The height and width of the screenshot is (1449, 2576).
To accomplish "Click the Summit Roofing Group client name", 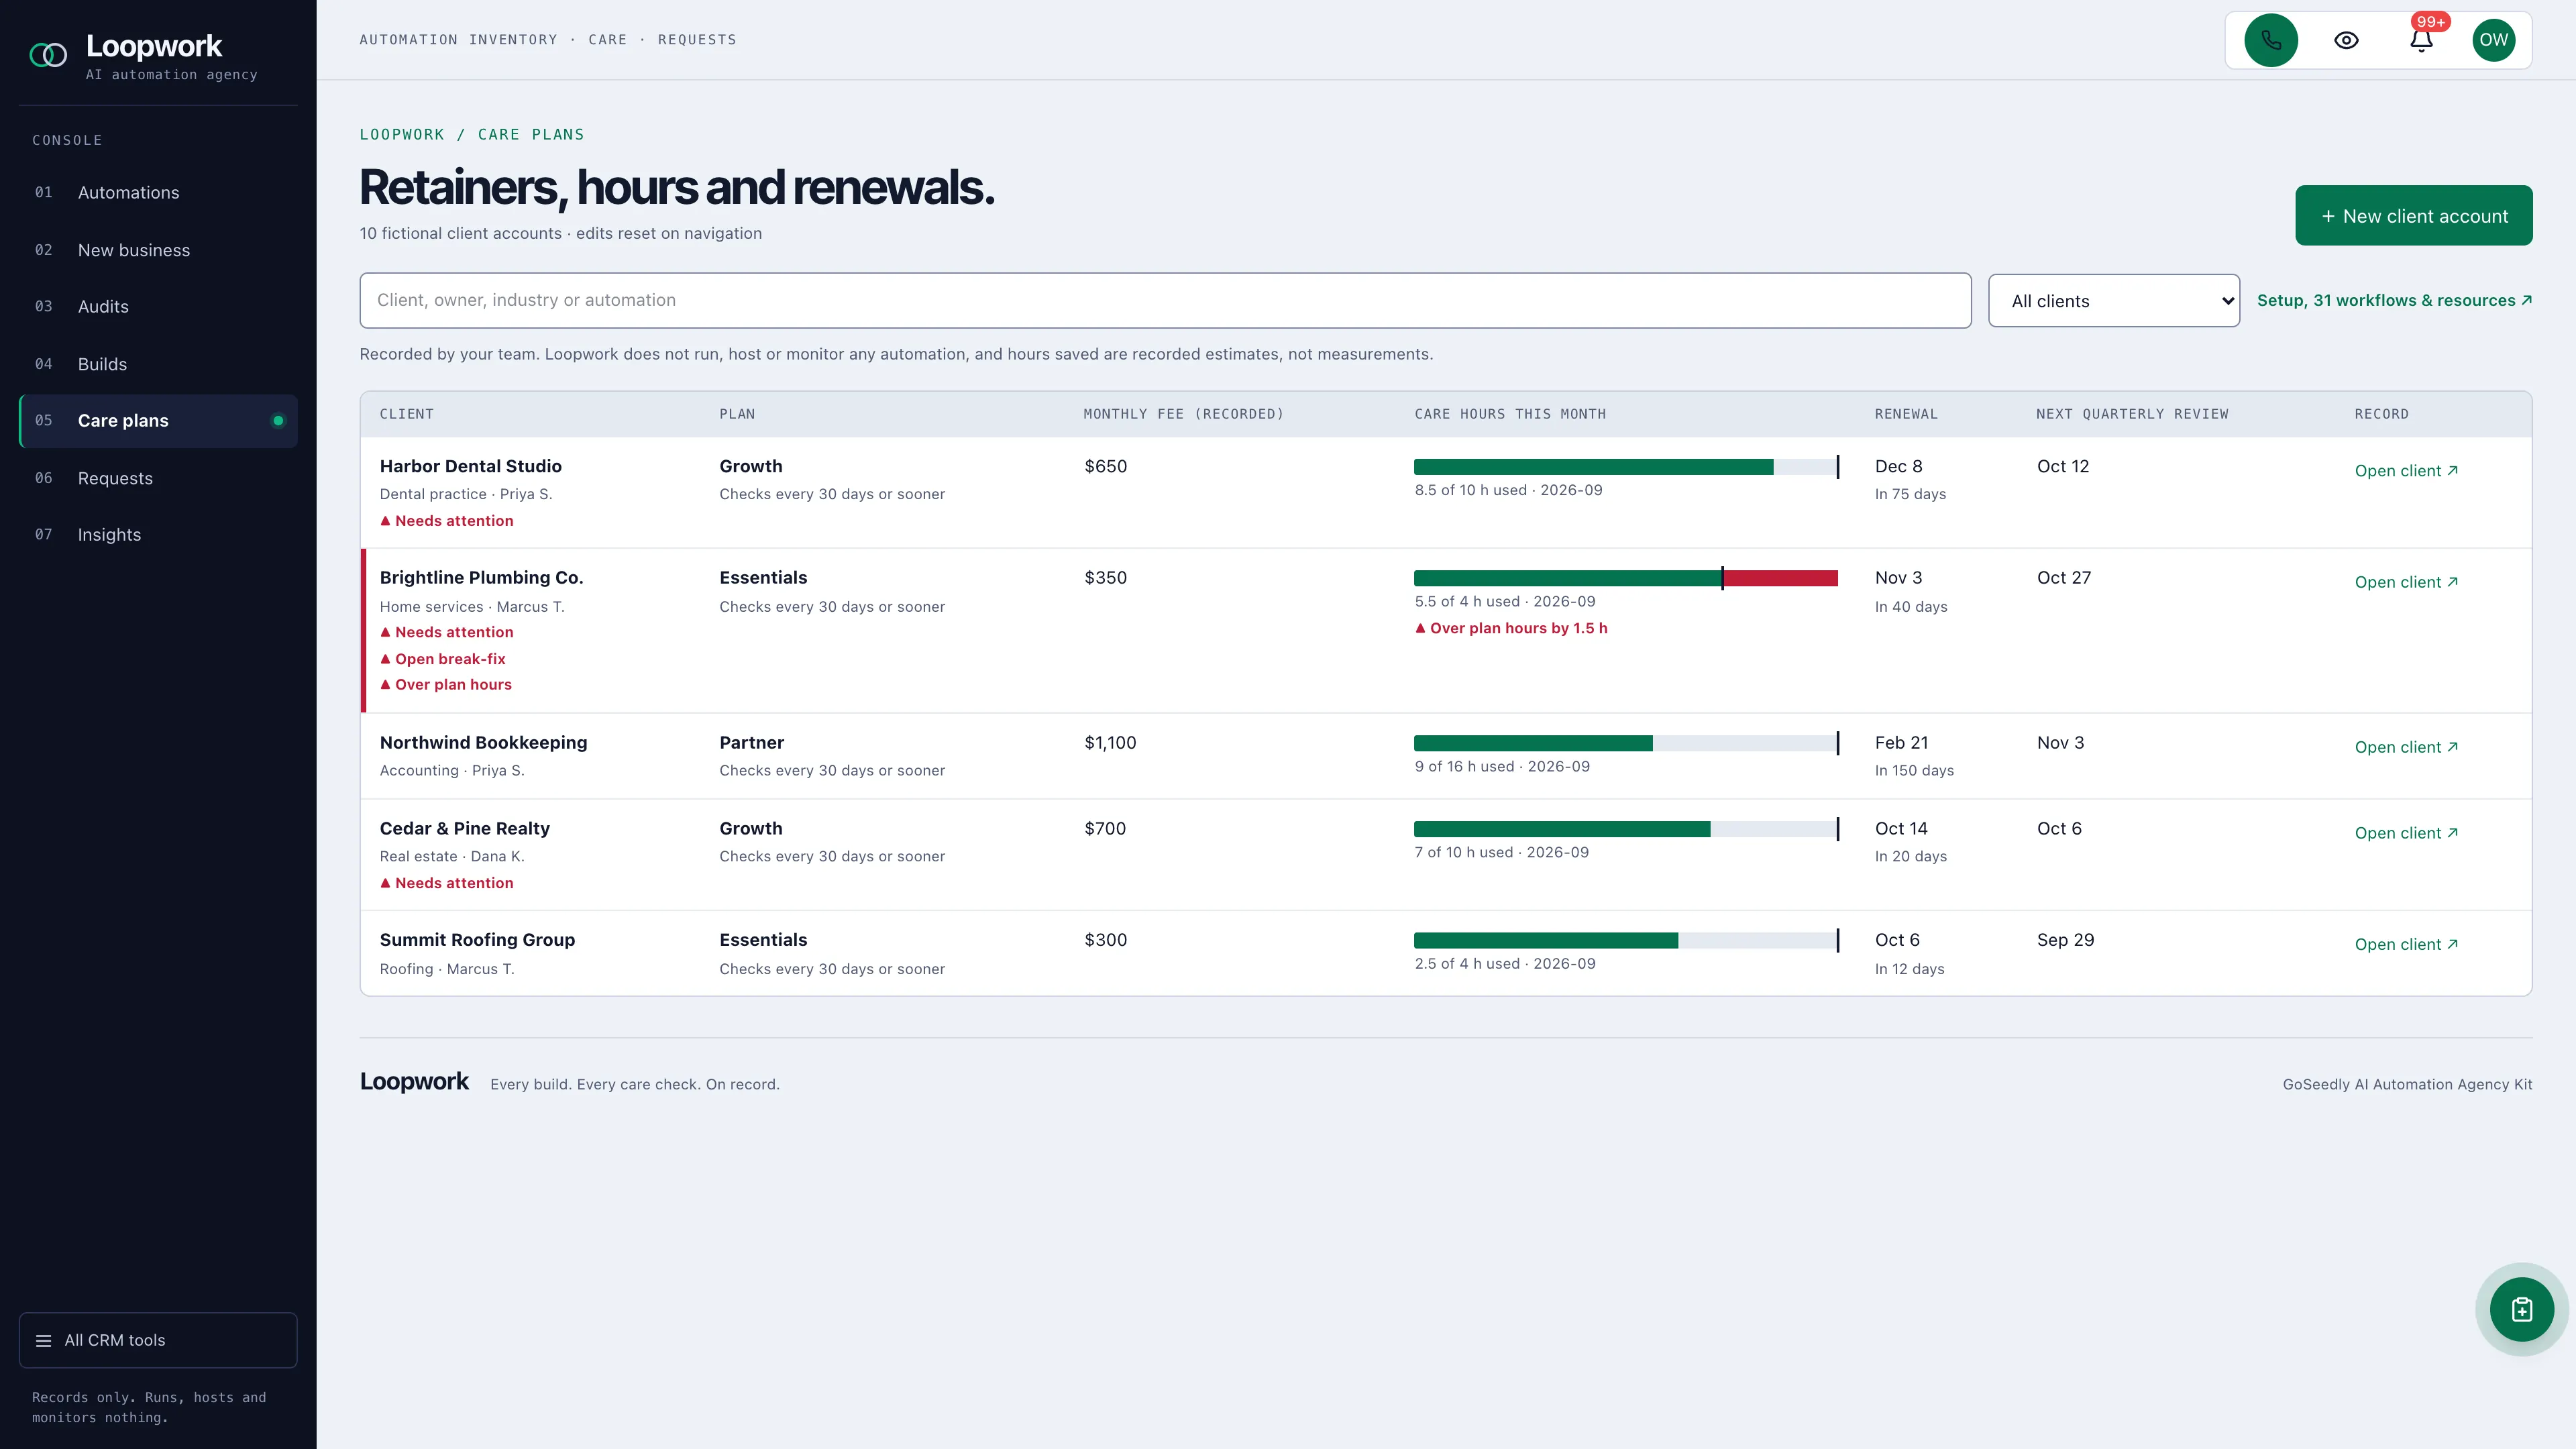I will coord(477,940).
